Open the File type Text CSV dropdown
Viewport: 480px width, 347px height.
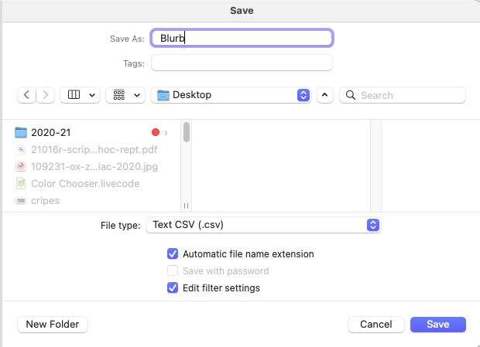point(262,225)
